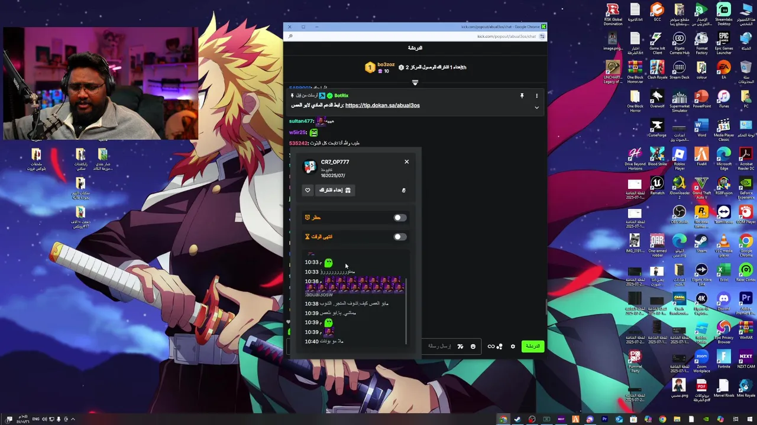Open WinRAR desktop shortcut
The width and height of the screenshot is (757, 425).
(746, 329)
